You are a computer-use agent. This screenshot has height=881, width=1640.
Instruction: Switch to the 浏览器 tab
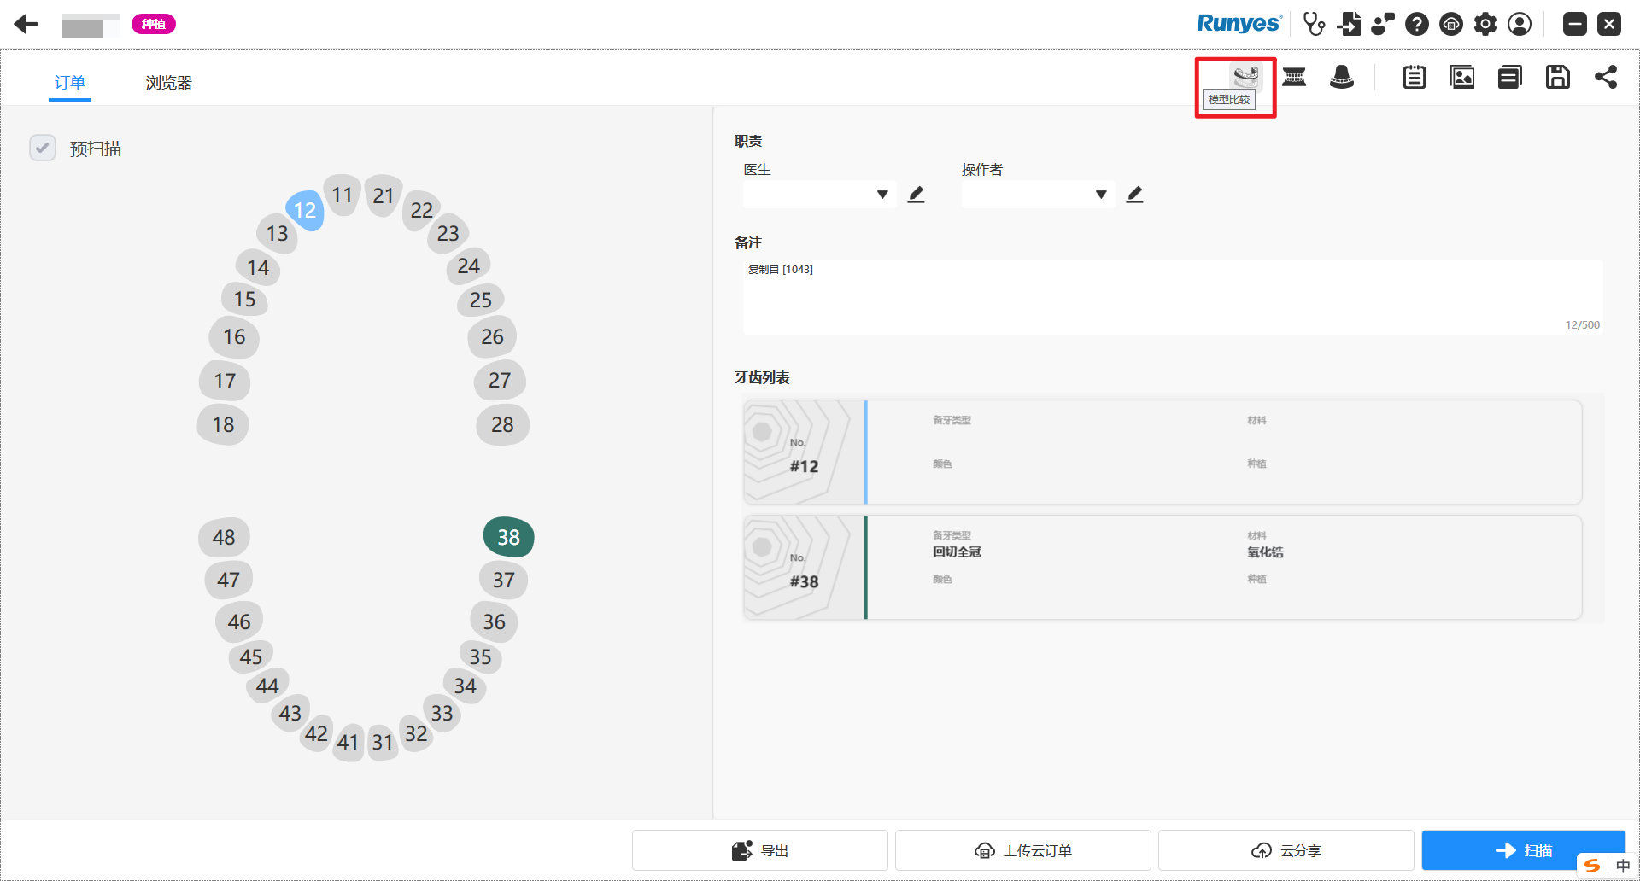[x=168, y=83]
